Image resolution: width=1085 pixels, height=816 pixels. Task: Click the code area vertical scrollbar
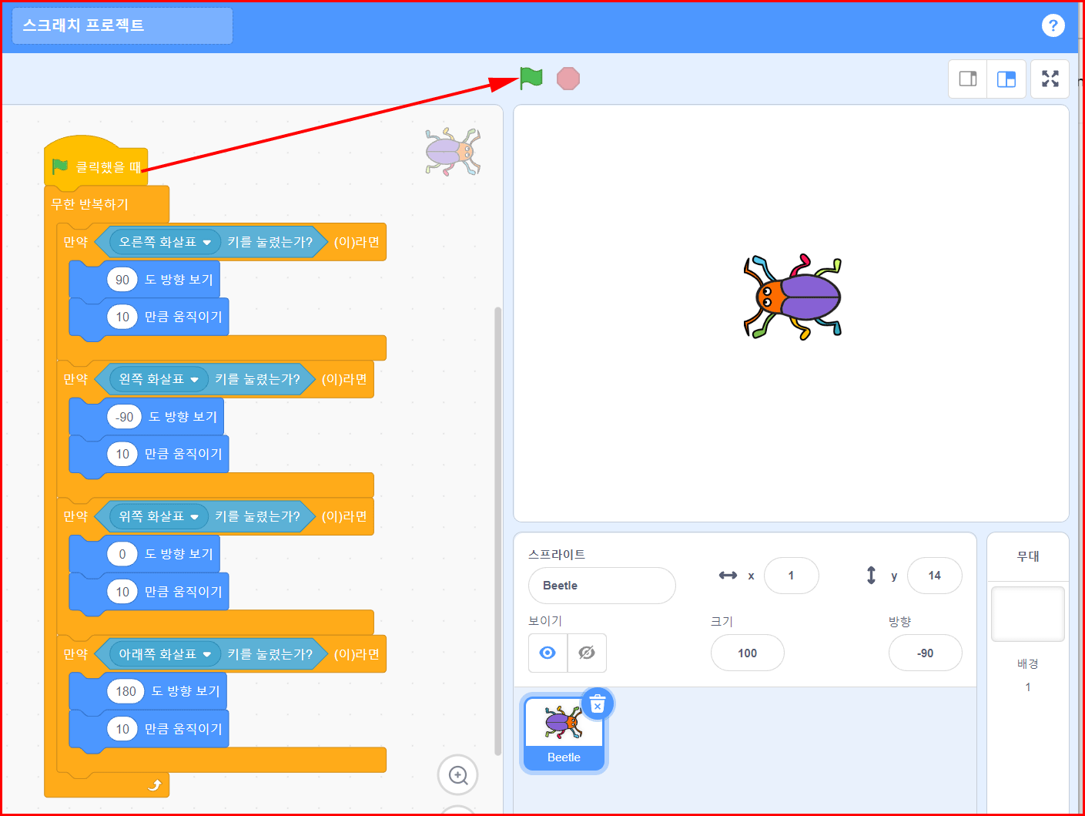click(x=497, y=532)
